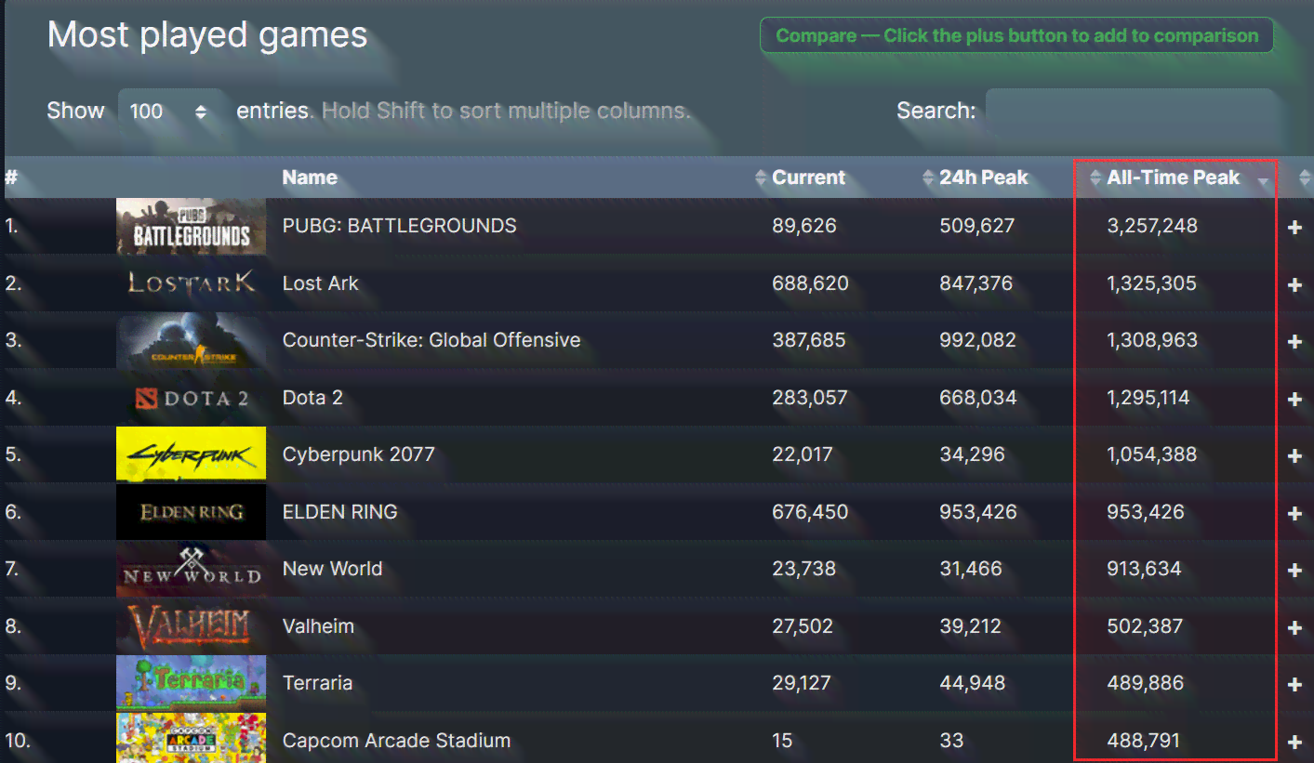Select Capcom Arcade Stadium peak 488,791
The width and height of the screenshot is (1314, 763).
point(1144,741)
